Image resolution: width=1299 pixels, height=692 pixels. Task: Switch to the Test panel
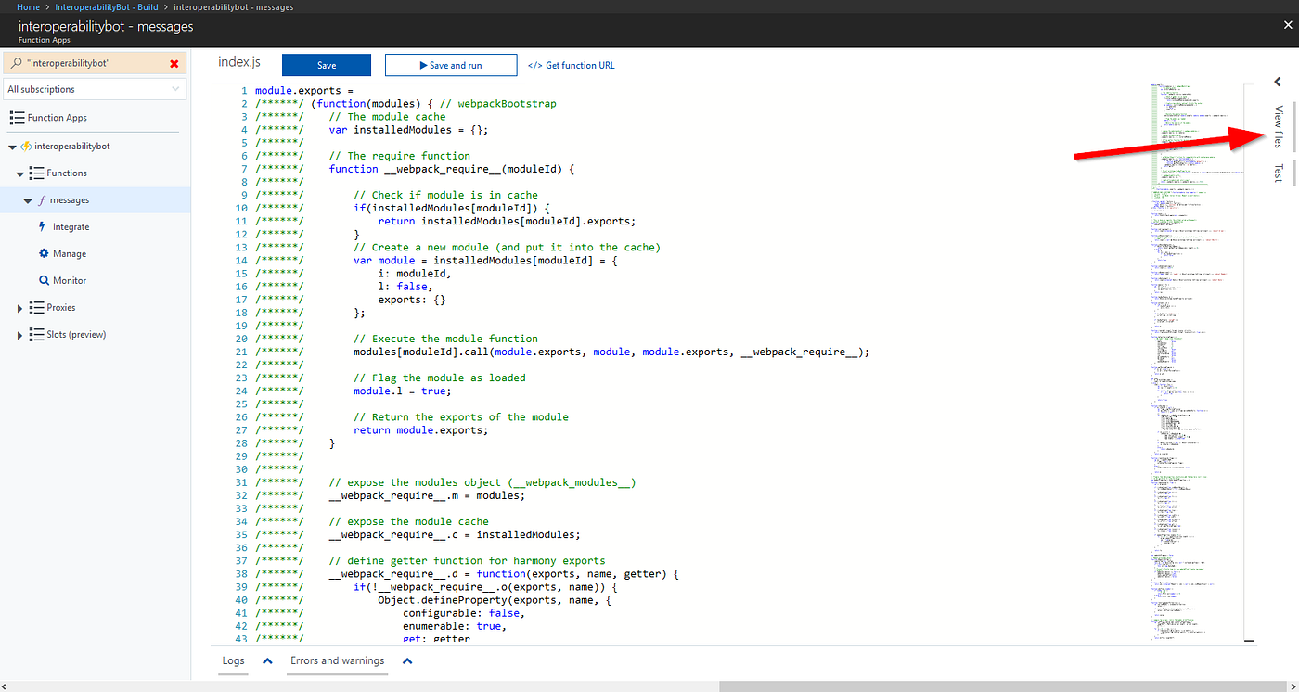[1278, 172]
